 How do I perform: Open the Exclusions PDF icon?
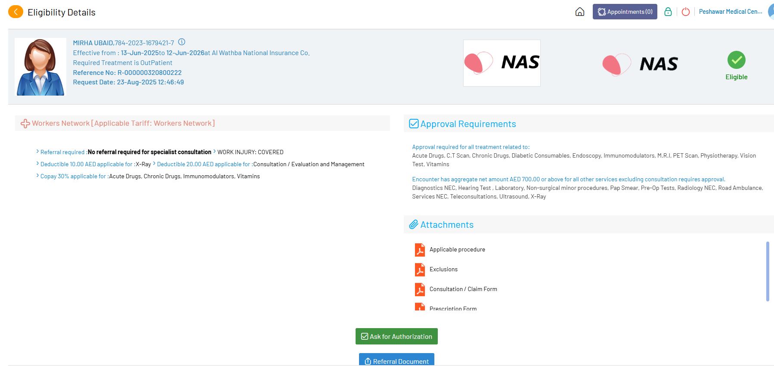tap(420, 270)
